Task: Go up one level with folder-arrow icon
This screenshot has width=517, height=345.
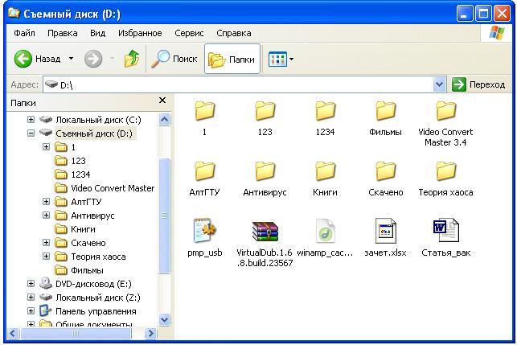Action: point(132,59)
